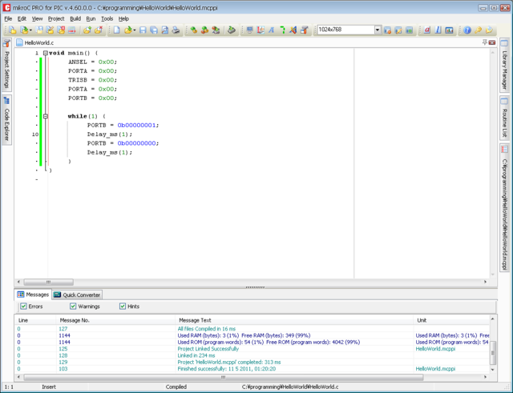The image size is (513, 393).
Task: Open the Tools menu
Action: (x=107, y=18)
